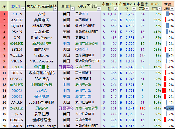The height and width of the screenshot is (129, 175).
Task: Select ticker cell 2423.HK
Action: point(17,108)
